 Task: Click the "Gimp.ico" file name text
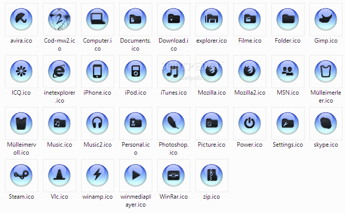pyautogui.click(x=326, y=41)
